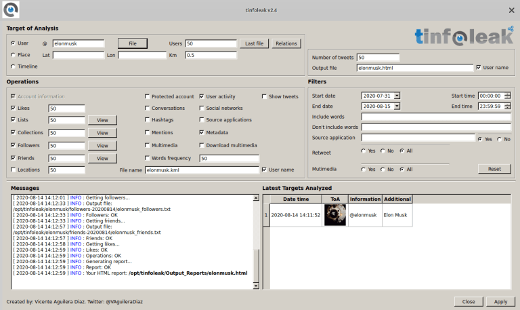Select Mutimedia No radio button
Screen dimensions: 520x310
point(383,169)
